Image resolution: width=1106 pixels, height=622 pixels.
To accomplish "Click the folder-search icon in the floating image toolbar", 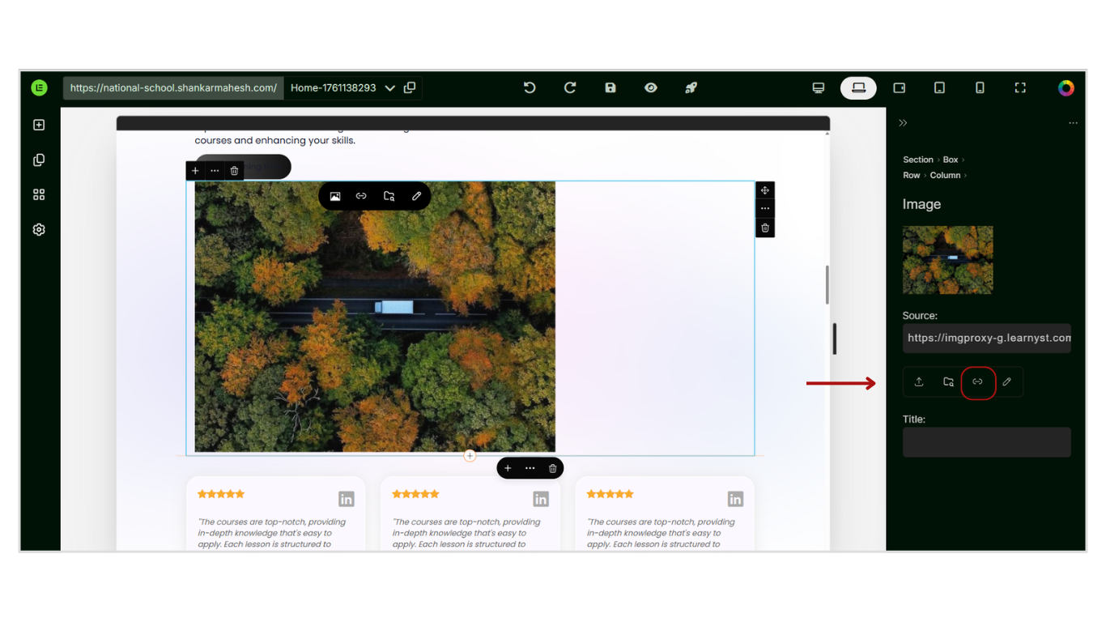I will (x=389, y=196).
